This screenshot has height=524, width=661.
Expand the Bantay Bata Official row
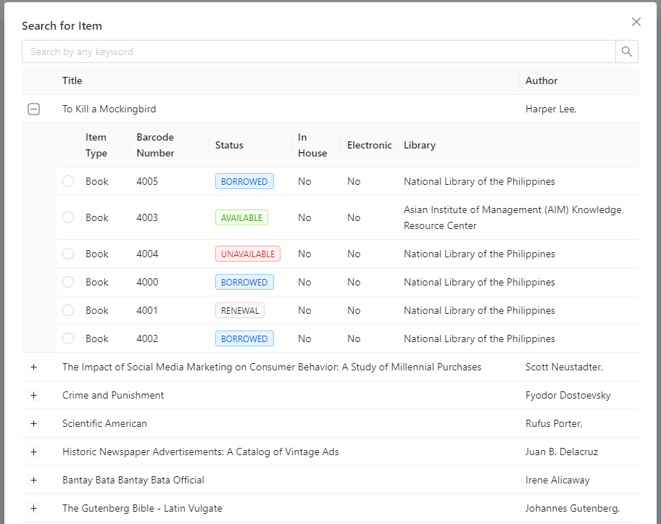pos(33,481)
